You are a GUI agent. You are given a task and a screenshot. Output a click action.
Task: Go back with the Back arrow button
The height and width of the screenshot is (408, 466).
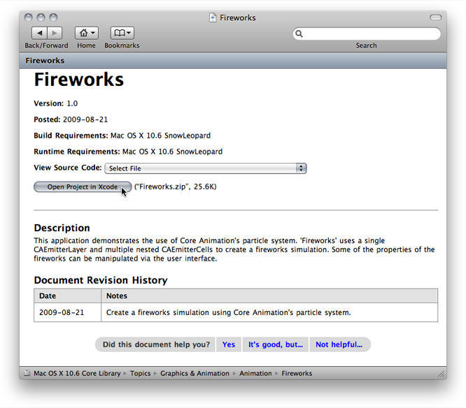click(x=39, y=33)
